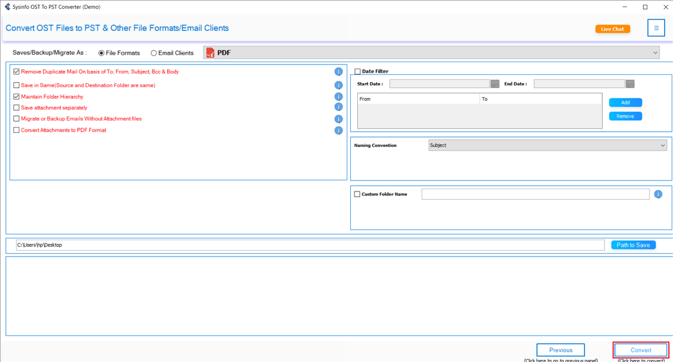Screen dimensions: 673x362
Task: Click the conversion log area below the path
Action: point(339,296)
